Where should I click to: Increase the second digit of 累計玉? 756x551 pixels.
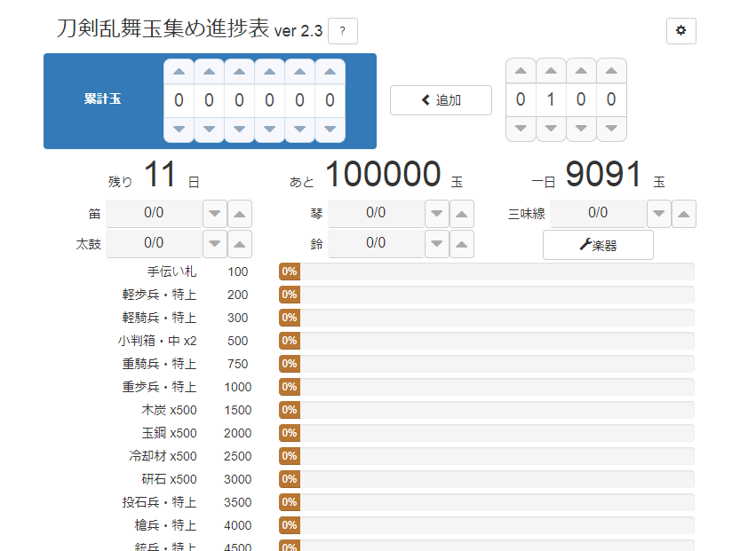click(x=210, y=72)
